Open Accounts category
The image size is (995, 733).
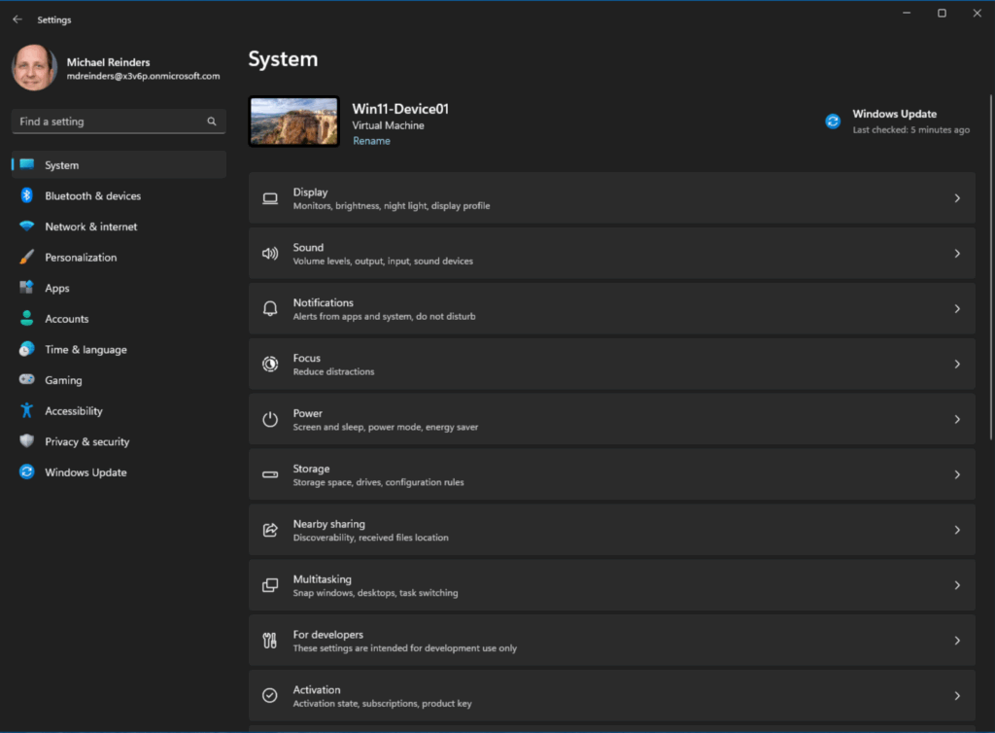point(119,318)
